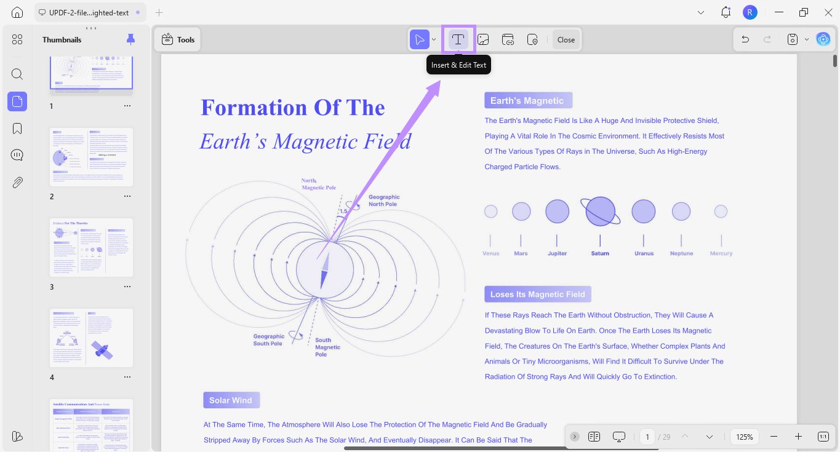This screenshot has height=452, width=840.
Task: Open the Tools menu button
Action: coord(178,39)
